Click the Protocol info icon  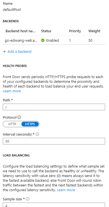click(19, 117)
